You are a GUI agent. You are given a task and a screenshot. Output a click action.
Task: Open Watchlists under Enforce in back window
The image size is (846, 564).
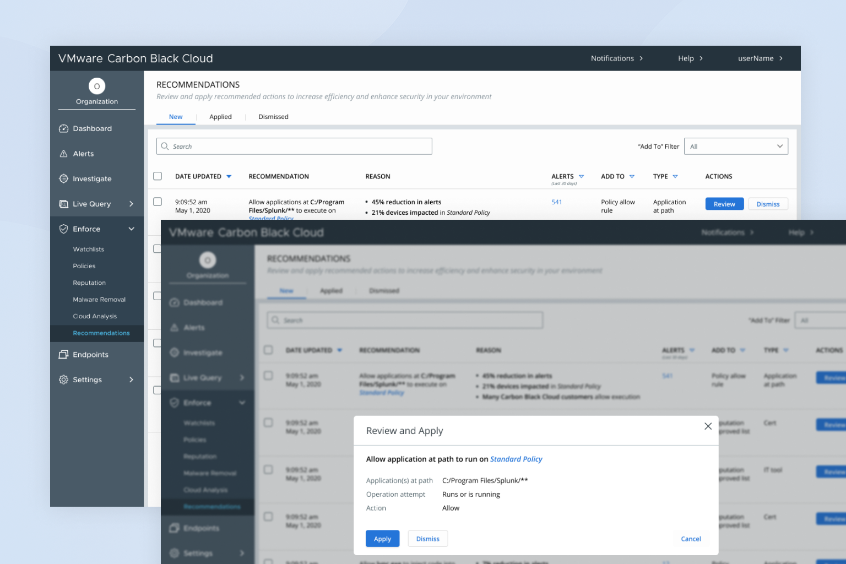pyautogui.click(x=89, y=249)
